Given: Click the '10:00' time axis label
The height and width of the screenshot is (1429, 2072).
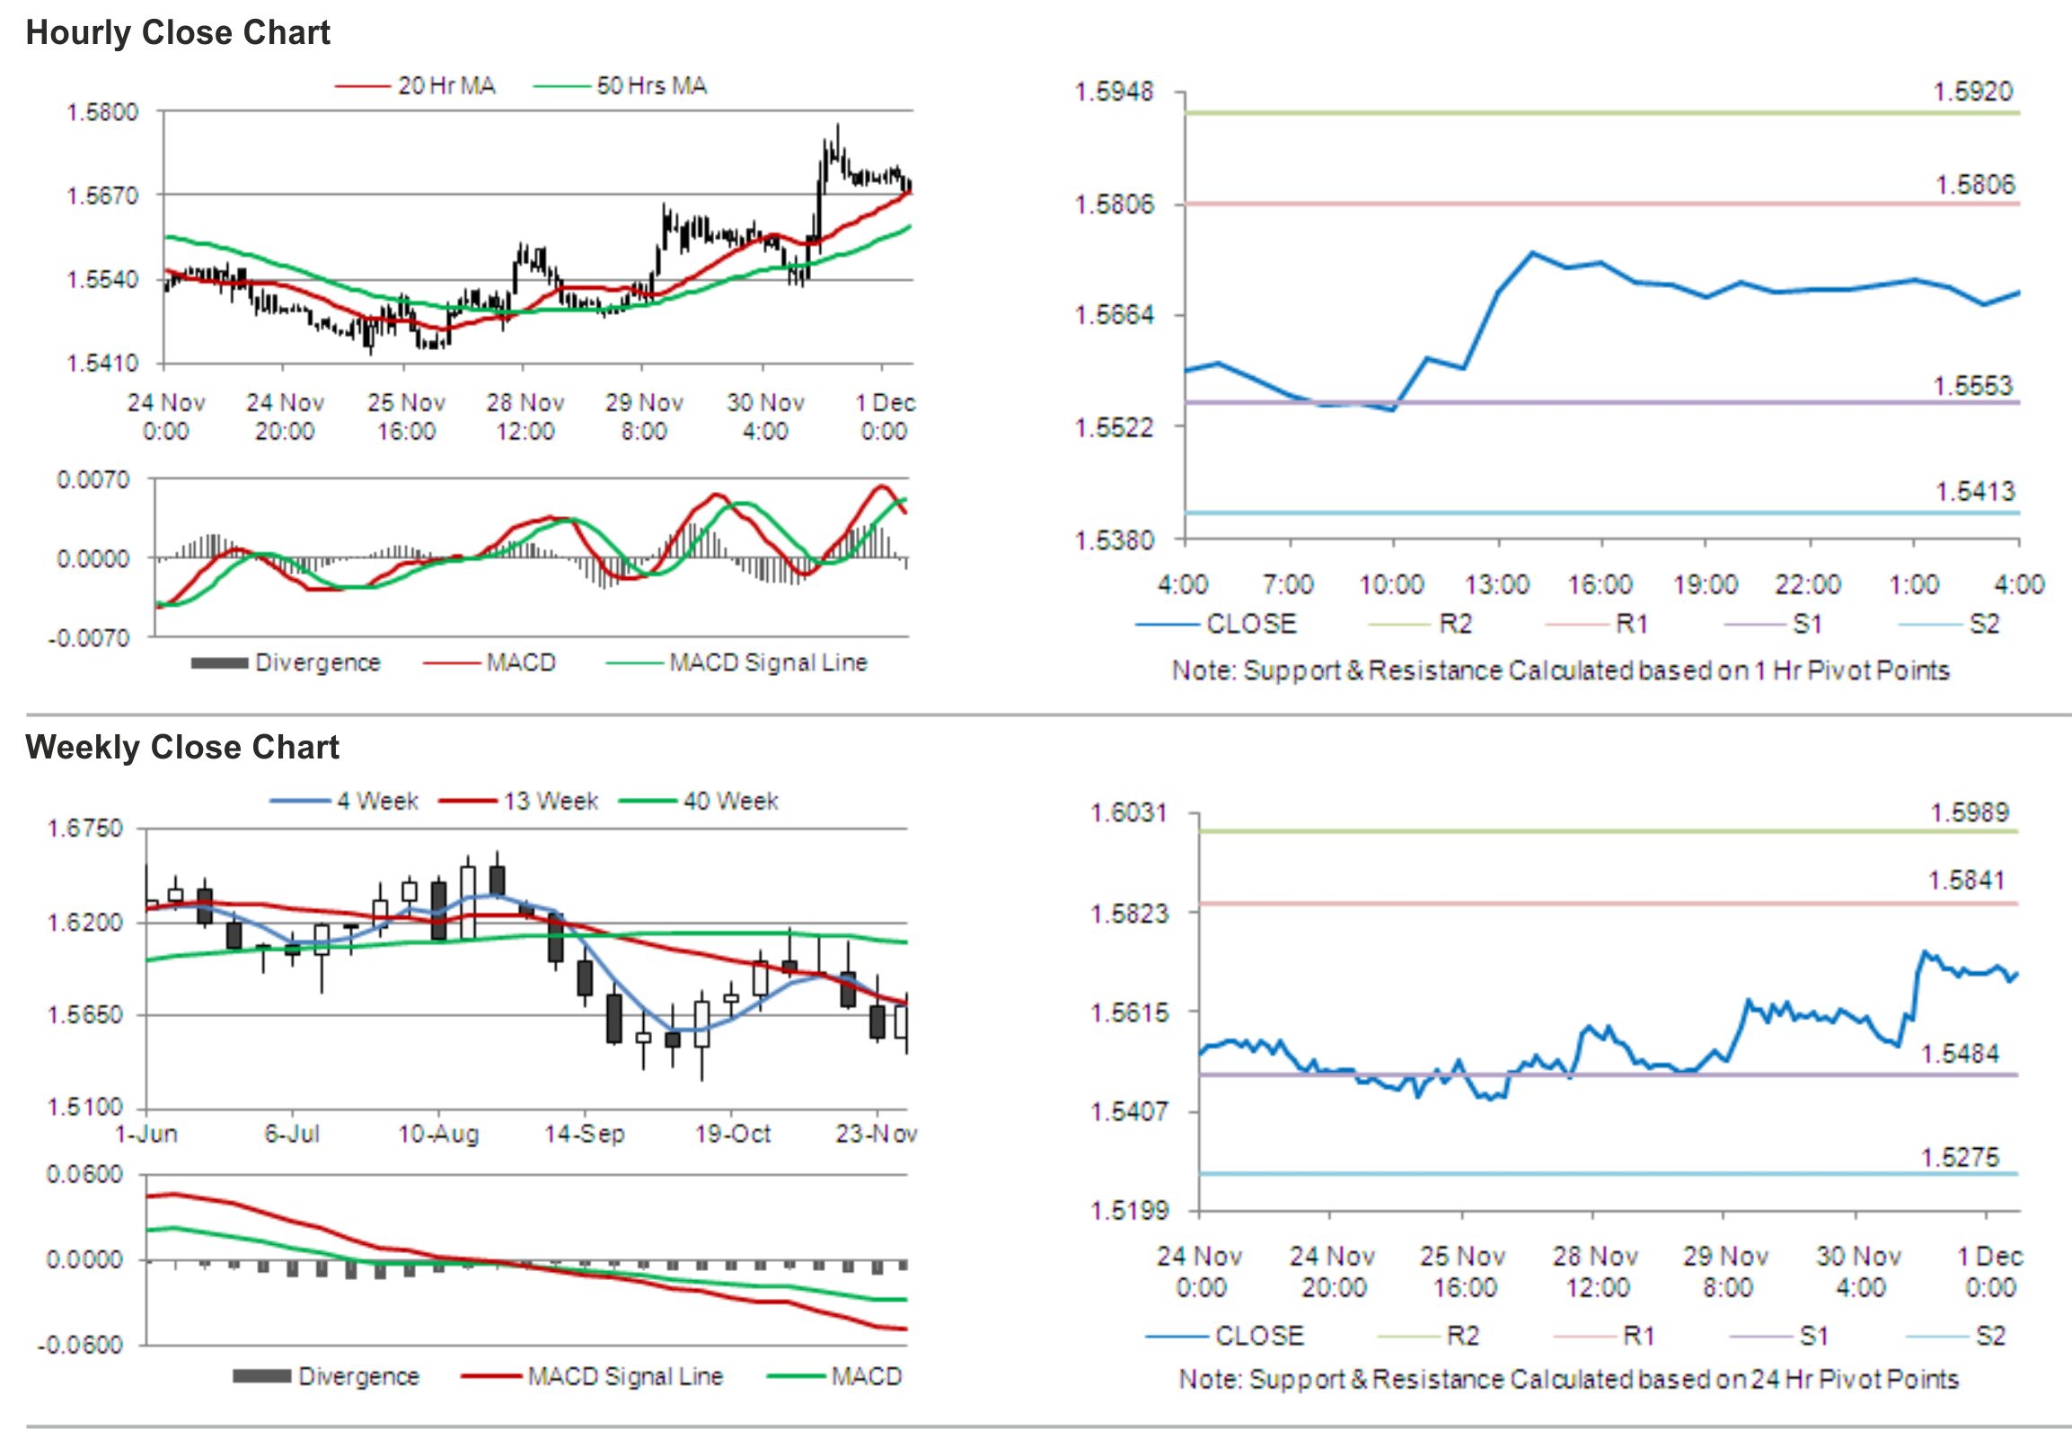Looking at the screenshot, I should 1391,585.
